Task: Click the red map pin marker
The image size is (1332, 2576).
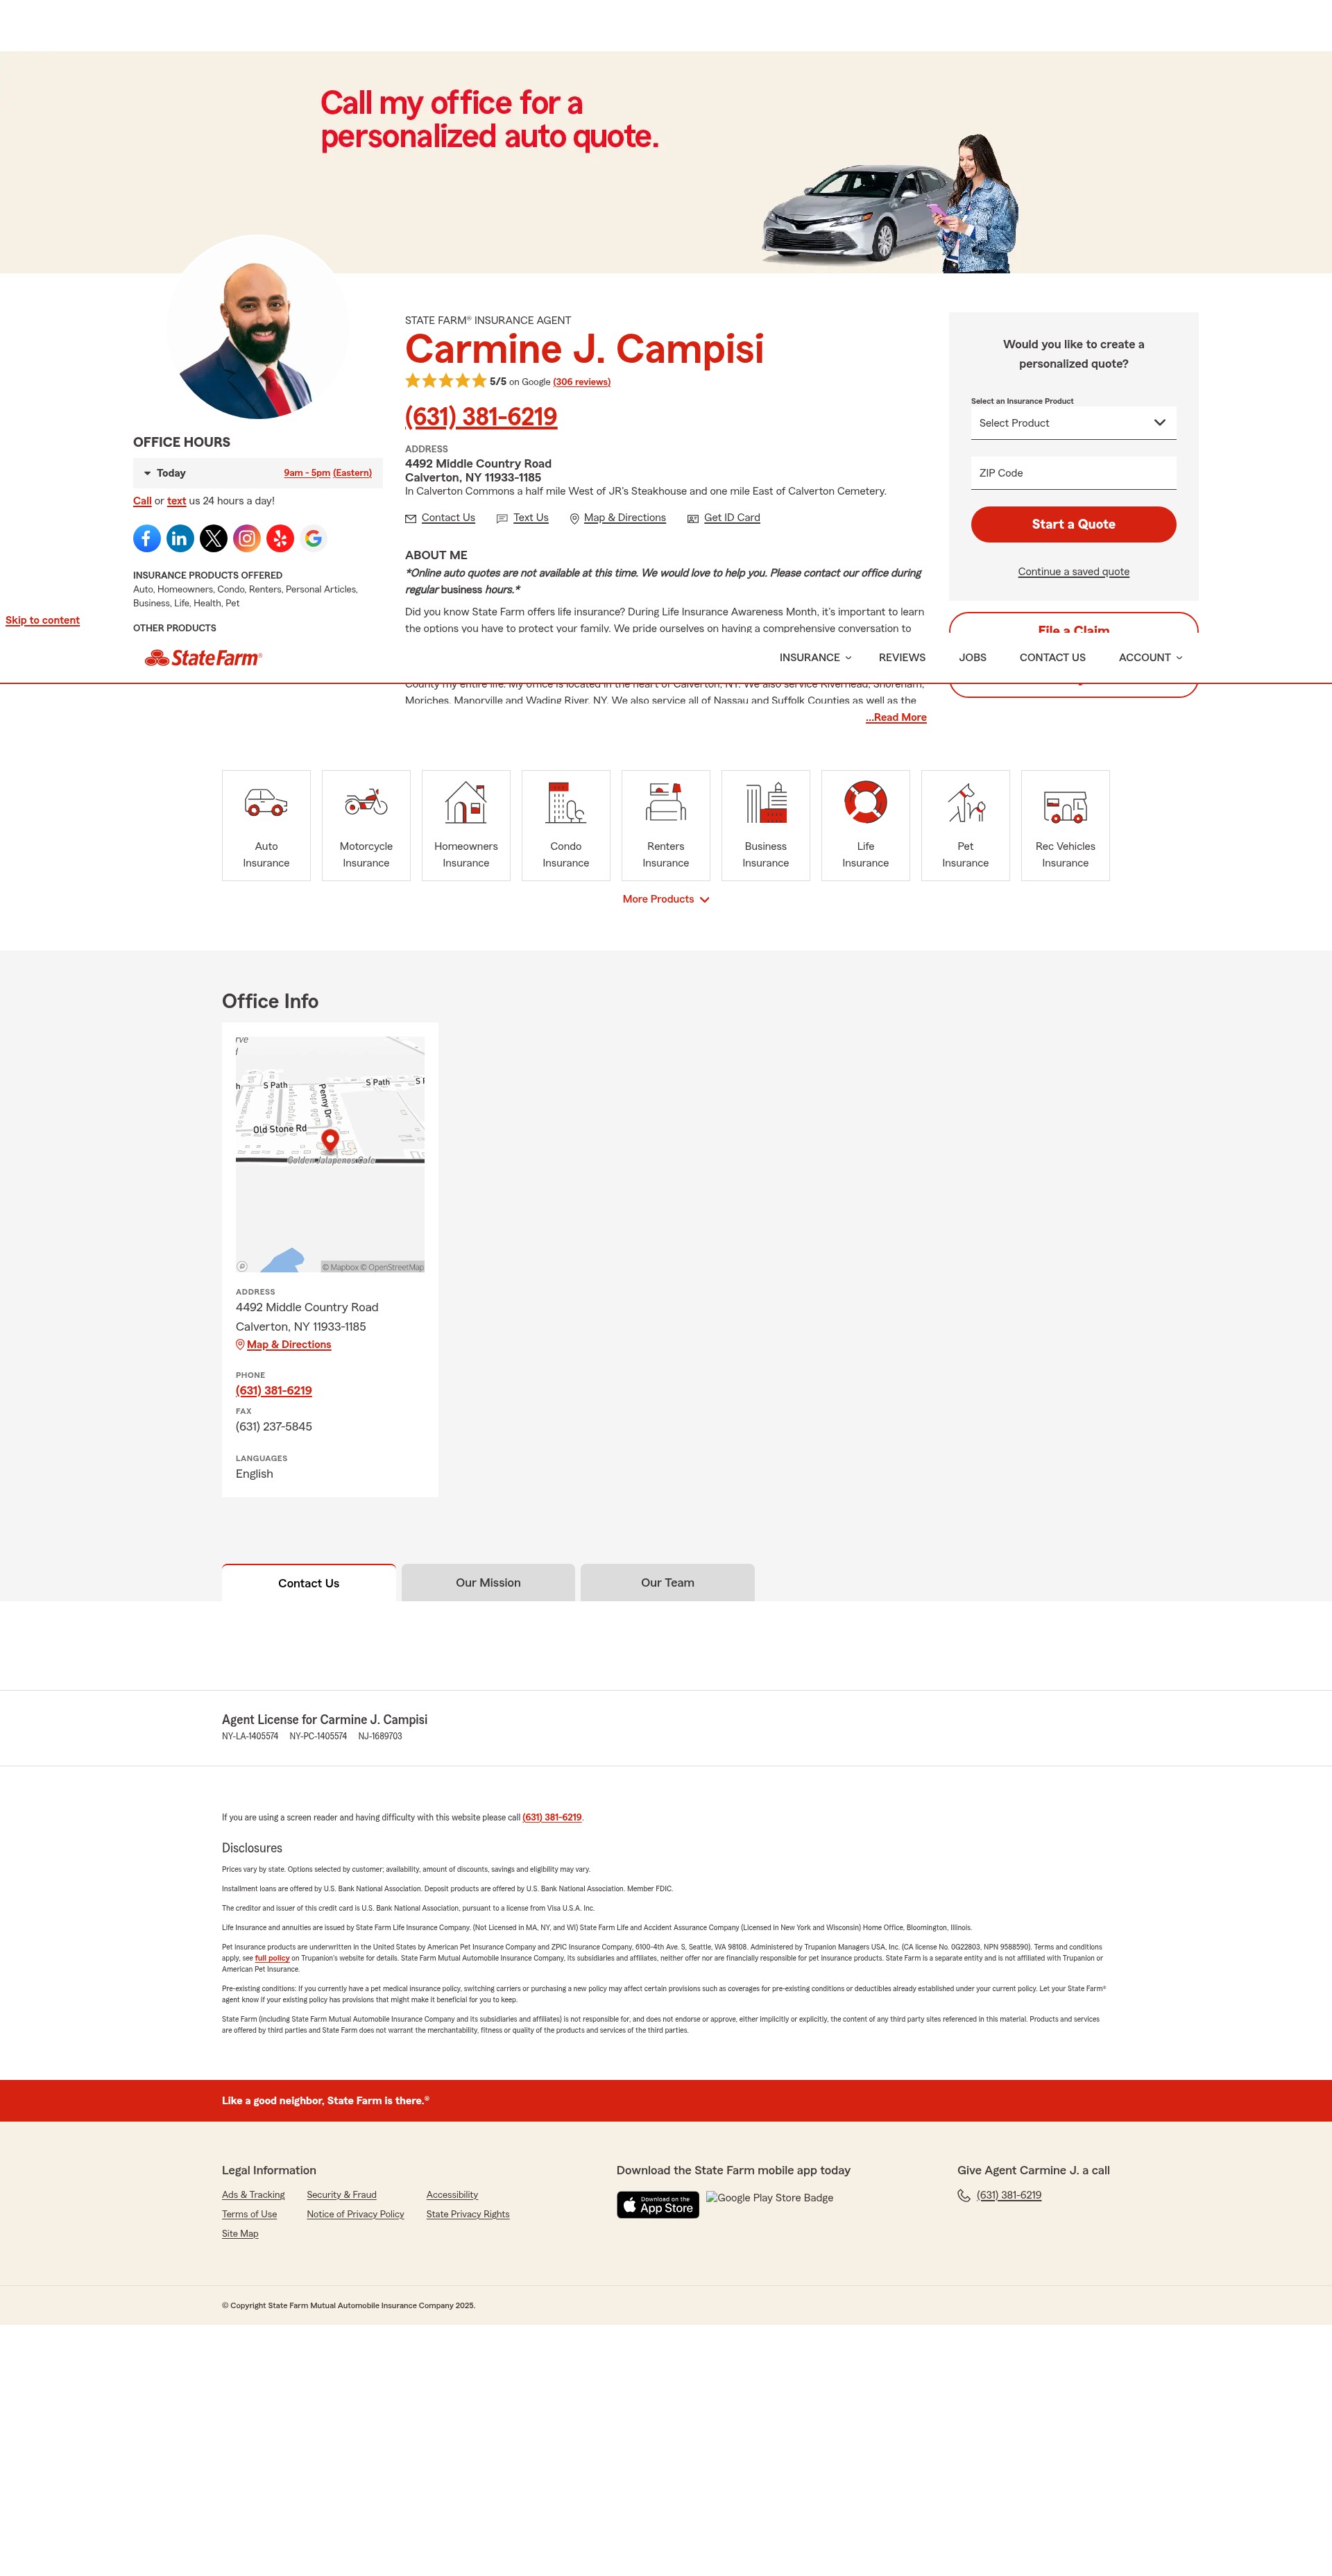Action: point(330,1140)
